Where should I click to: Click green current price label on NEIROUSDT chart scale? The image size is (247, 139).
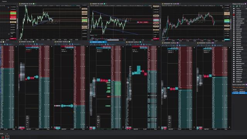(227, 20)
